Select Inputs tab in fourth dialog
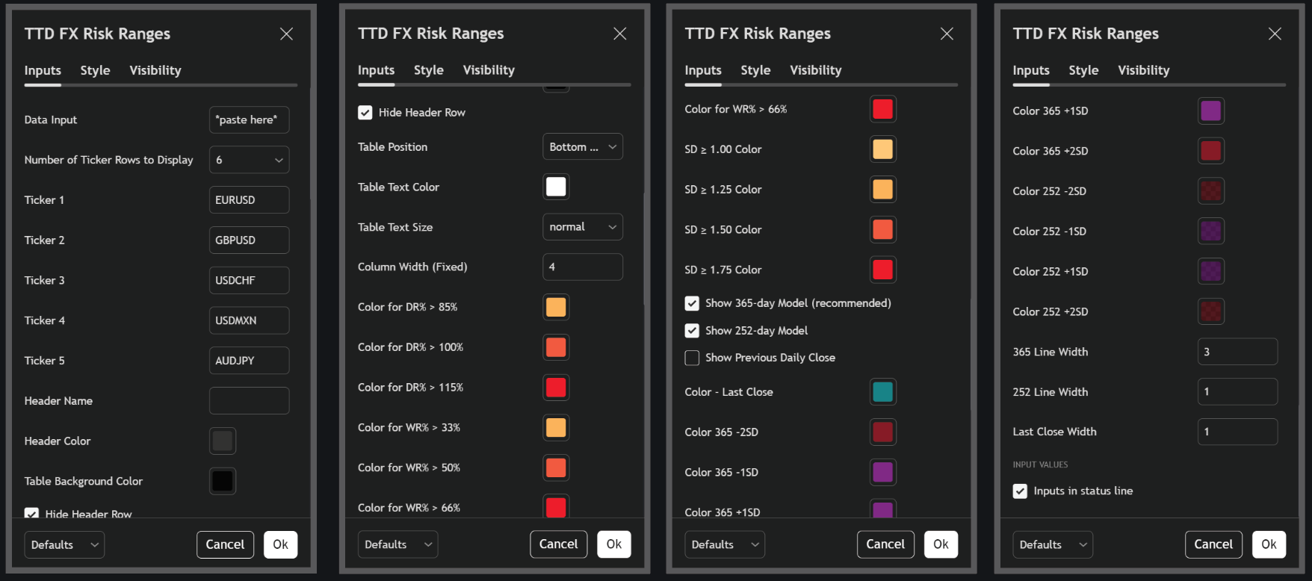Image resolution: width=1312 pixels, height=581 pixels. pos(1031,70)
